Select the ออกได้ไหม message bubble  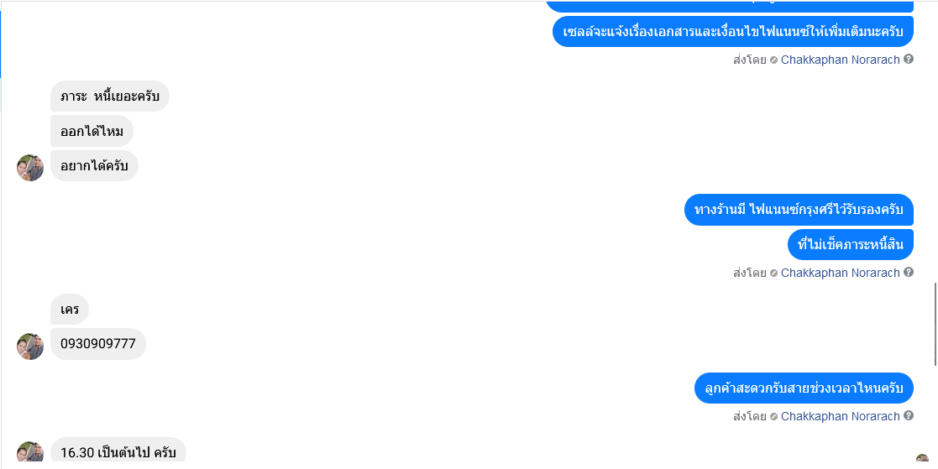[92, 131]
